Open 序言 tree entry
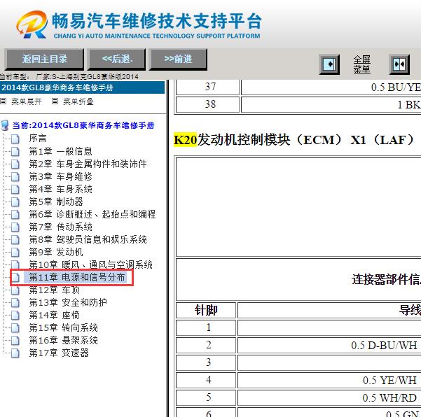Viewport: 421px width, 417px height. [x=38, y=139]
